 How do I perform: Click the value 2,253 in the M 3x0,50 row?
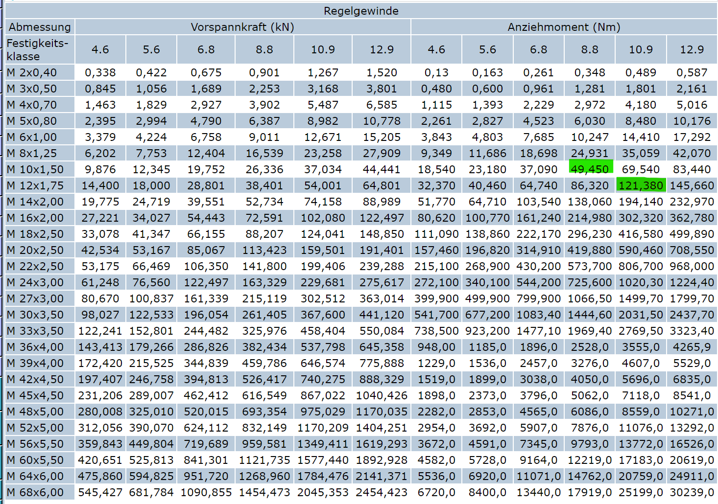(x=264, y=89)
